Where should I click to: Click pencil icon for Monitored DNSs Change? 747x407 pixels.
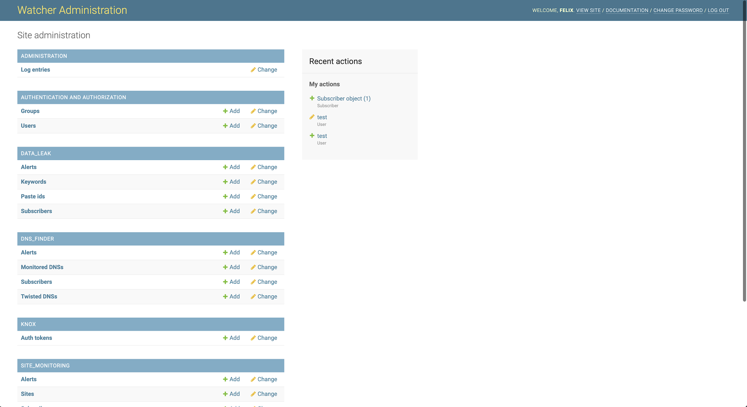[x=253, y=267]
